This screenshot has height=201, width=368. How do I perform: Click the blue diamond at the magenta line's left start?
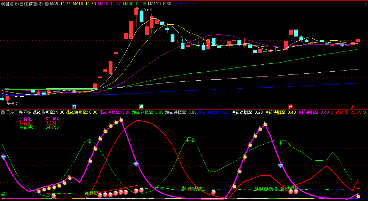3,158
